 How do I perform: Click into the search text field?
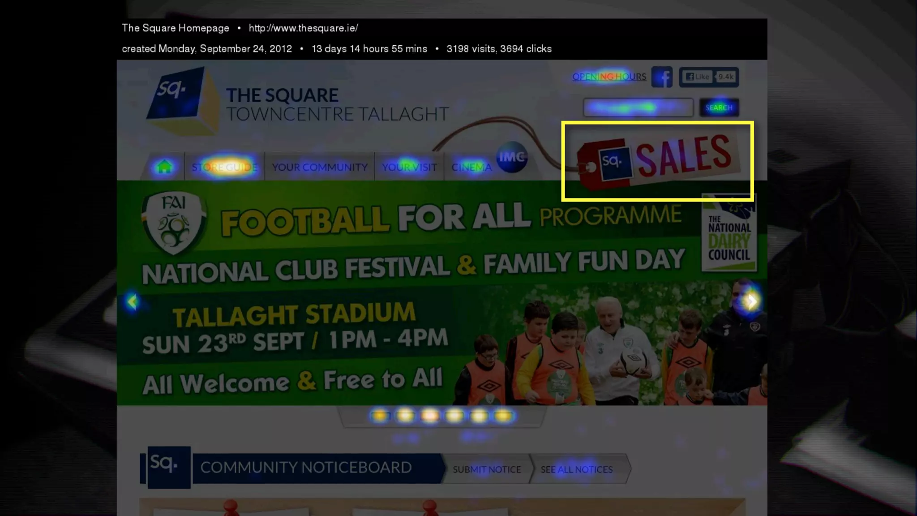[x=638, y=107]
